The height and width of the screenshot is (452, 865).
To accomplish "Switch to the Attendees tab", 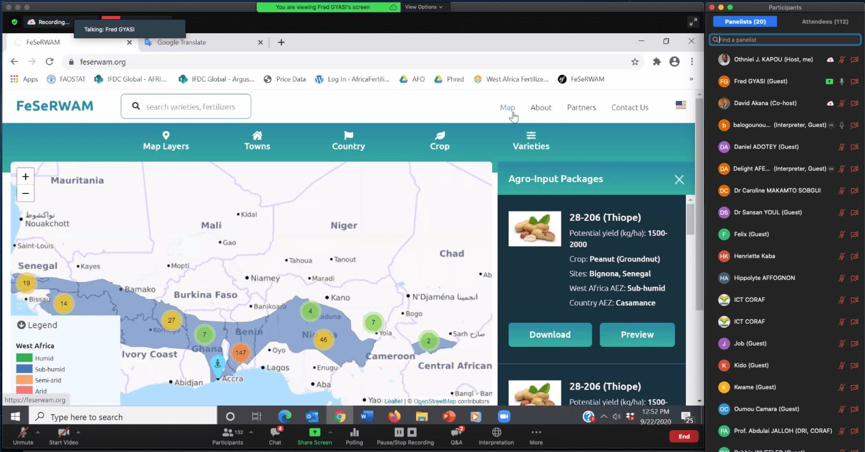I will [824, 21].
